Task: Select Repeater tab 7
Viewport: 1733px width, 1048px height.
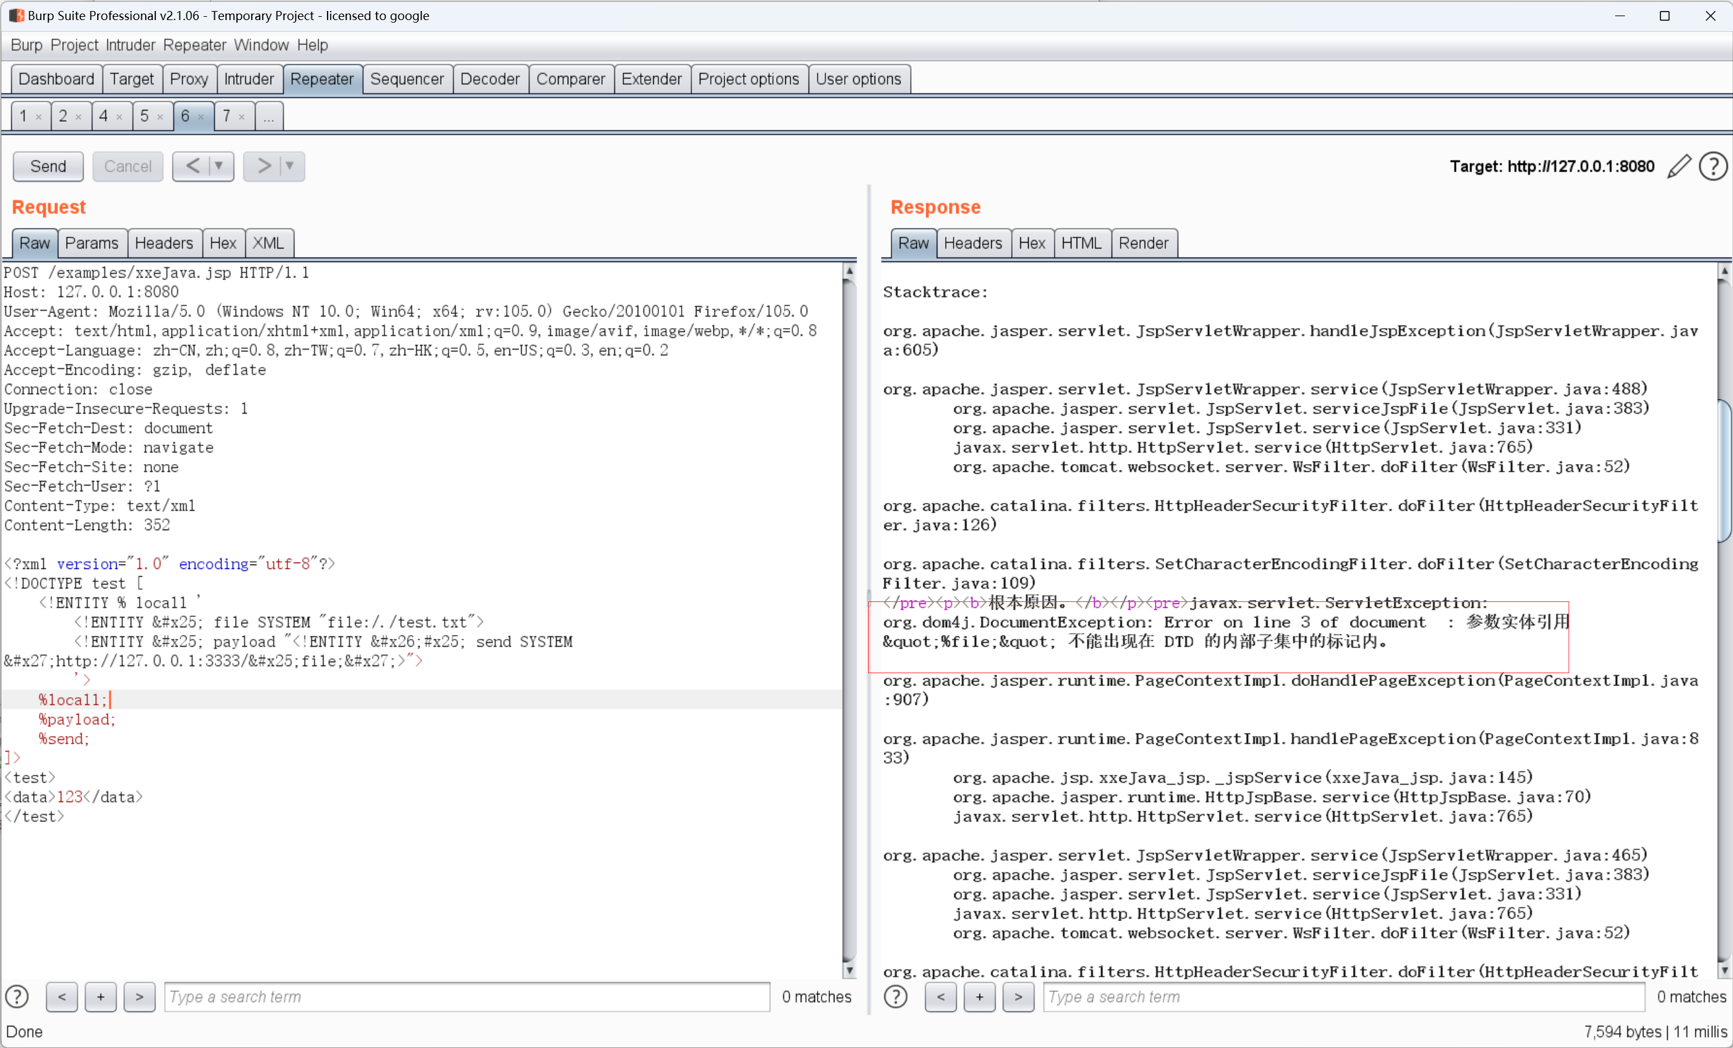Action: click(x=227, y=116)
